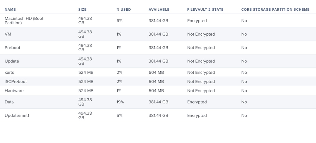Click Not Encrypted state of VM row
This screenshot has height=143, width=316.
pyautogui.click(x=201, y=34)
